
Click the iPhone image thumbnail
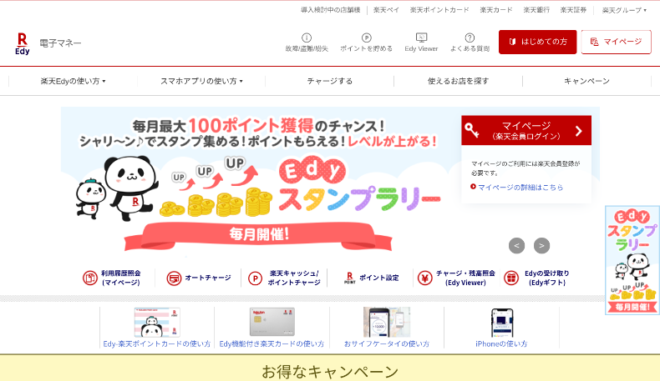pos(502,323)
